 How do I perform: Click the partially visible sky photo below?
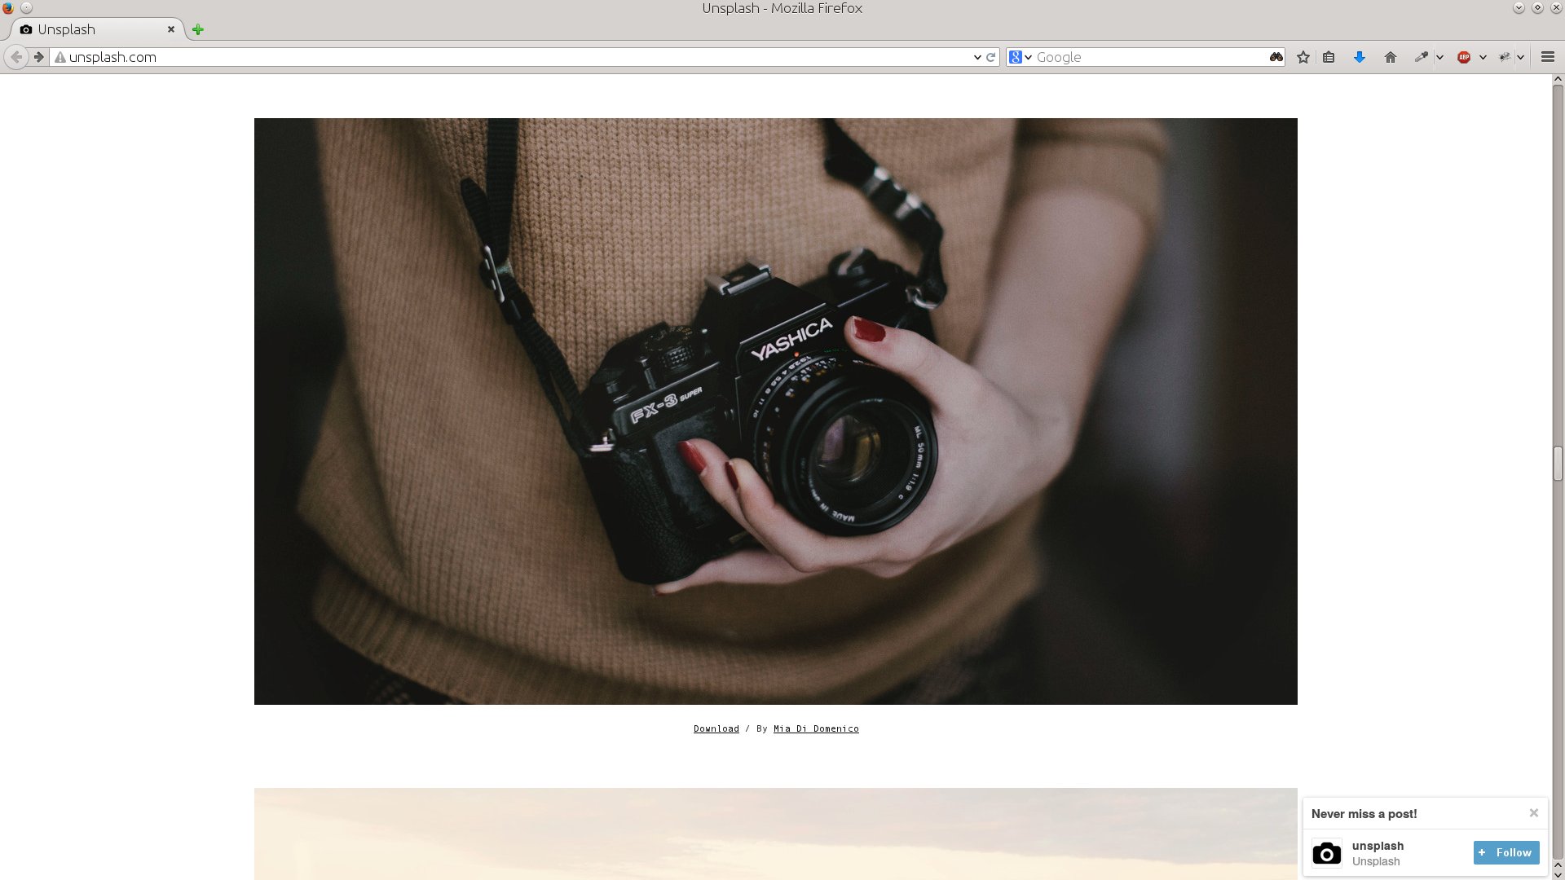coord(776,834)
